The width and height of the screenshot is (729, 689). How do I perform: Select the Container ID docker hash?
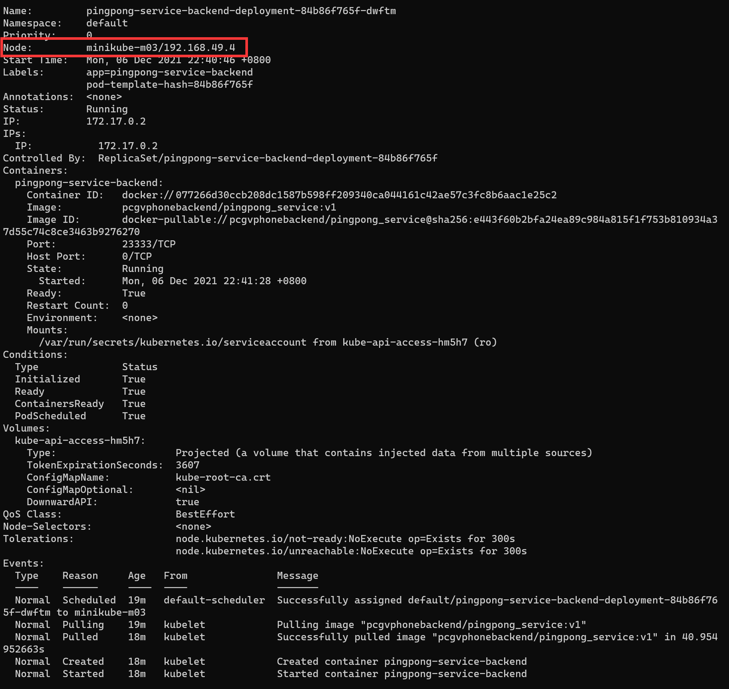point(339,195)
